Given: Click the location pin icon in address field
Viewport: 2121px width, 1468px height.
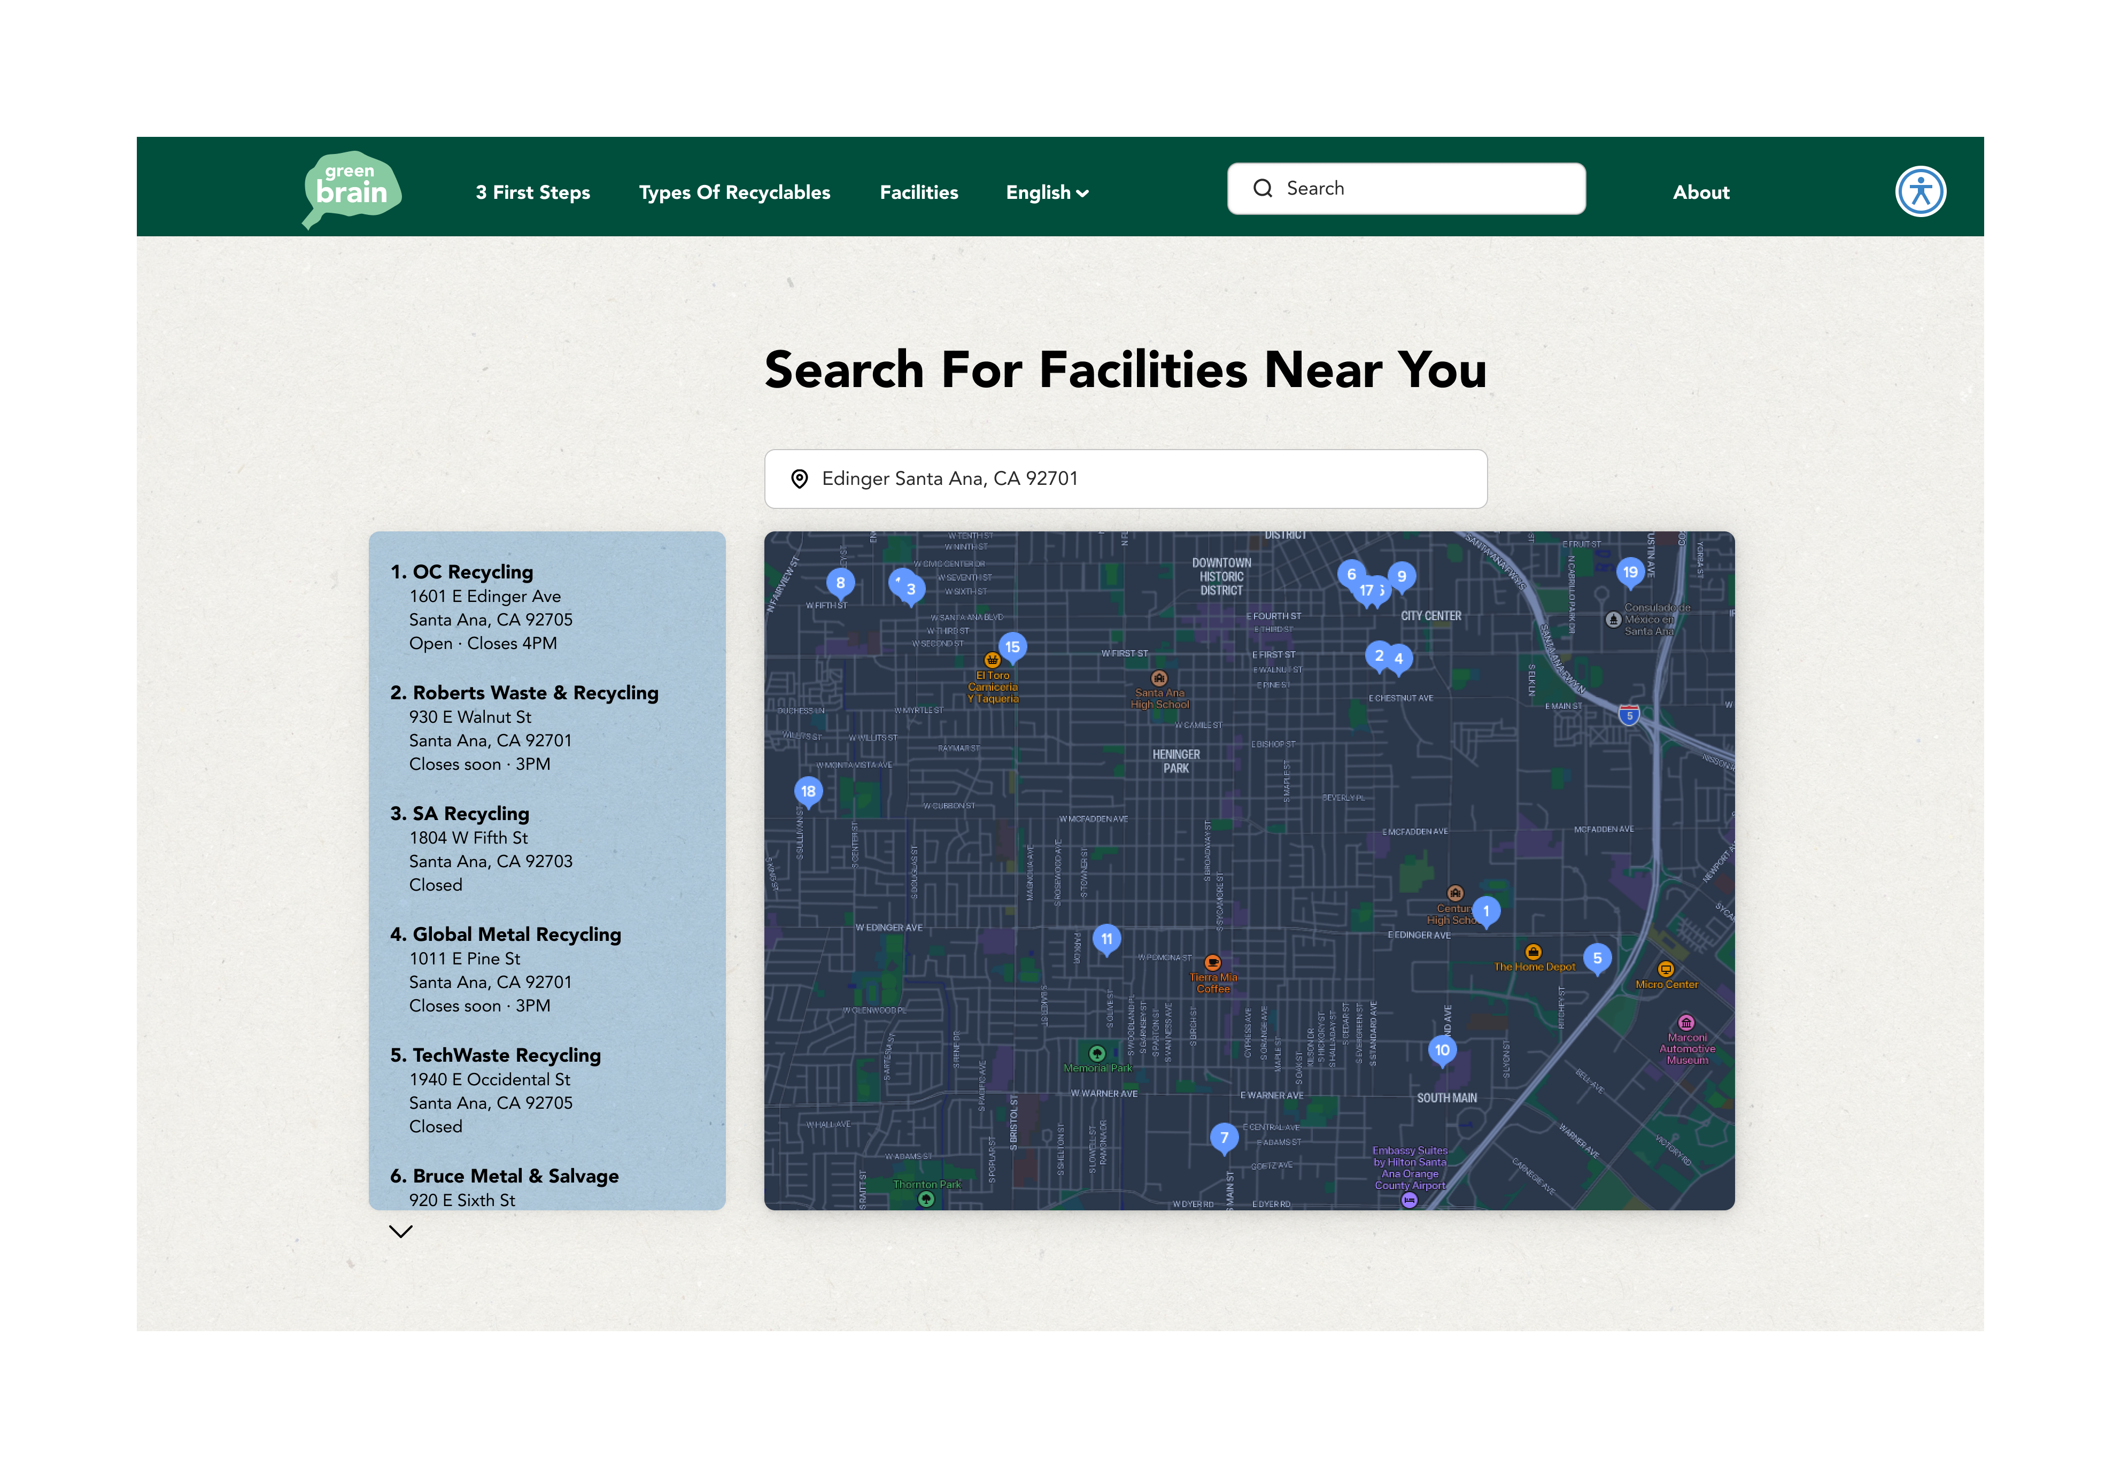Looking at the screenshot, I should point(799,478).
